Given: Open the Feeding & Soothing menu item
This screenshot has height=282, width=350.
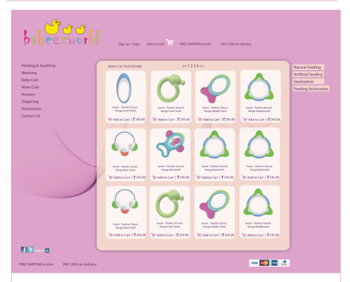Looking at the screenshot, I should (x=38, y=66).
